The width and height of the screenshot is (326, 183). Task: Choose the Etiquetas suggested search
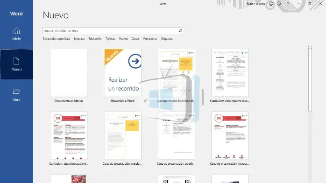point(167,39)
